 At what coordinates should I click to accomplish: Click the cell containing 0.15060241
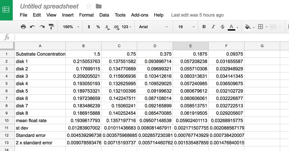119,106
